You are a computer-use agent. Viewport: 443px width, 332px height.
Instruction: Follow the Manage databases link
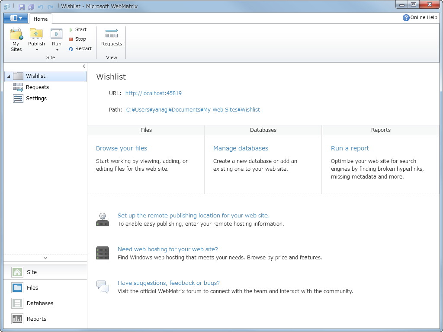coord(241,148)
